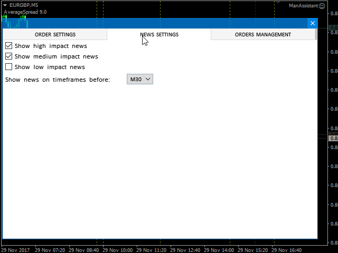Click the 29 Nov 10:00 time label

[x=117, y=250]
